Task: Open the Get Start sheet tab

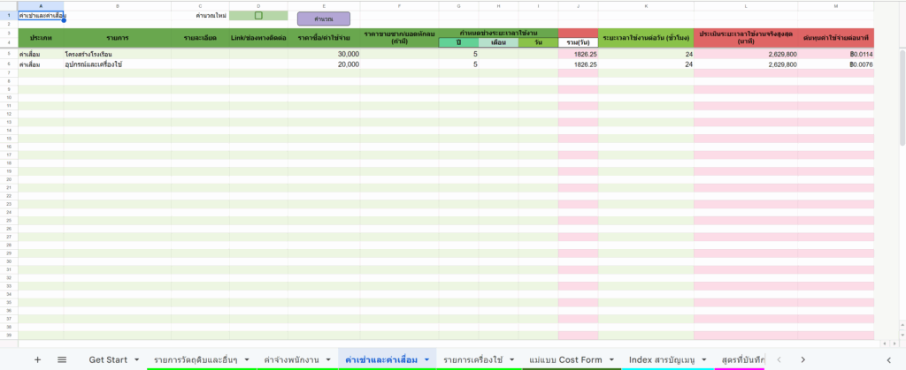Action: coord(109,359)
